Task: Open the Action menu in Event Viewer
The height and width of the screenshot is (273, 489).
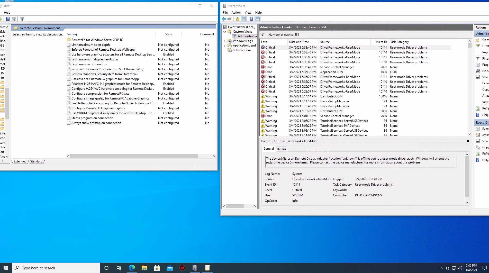Action: point(236,13)
